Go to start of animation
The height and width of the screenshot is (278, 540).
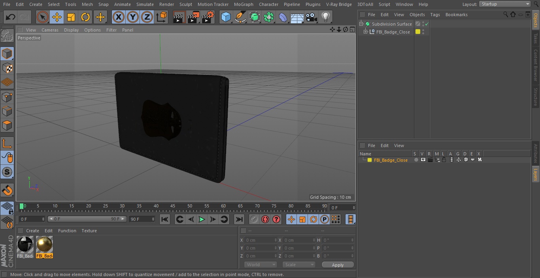coord(165,219)
